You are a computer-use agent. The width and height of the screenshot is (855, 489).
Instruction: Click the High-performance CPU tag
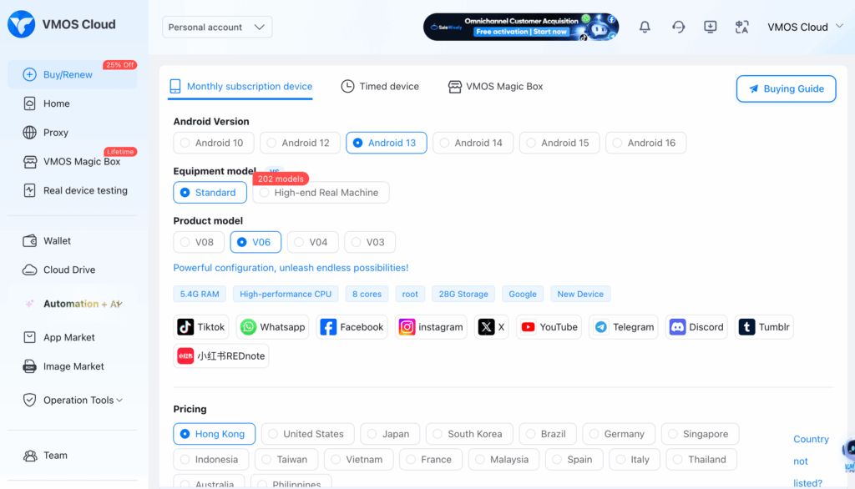286,294
